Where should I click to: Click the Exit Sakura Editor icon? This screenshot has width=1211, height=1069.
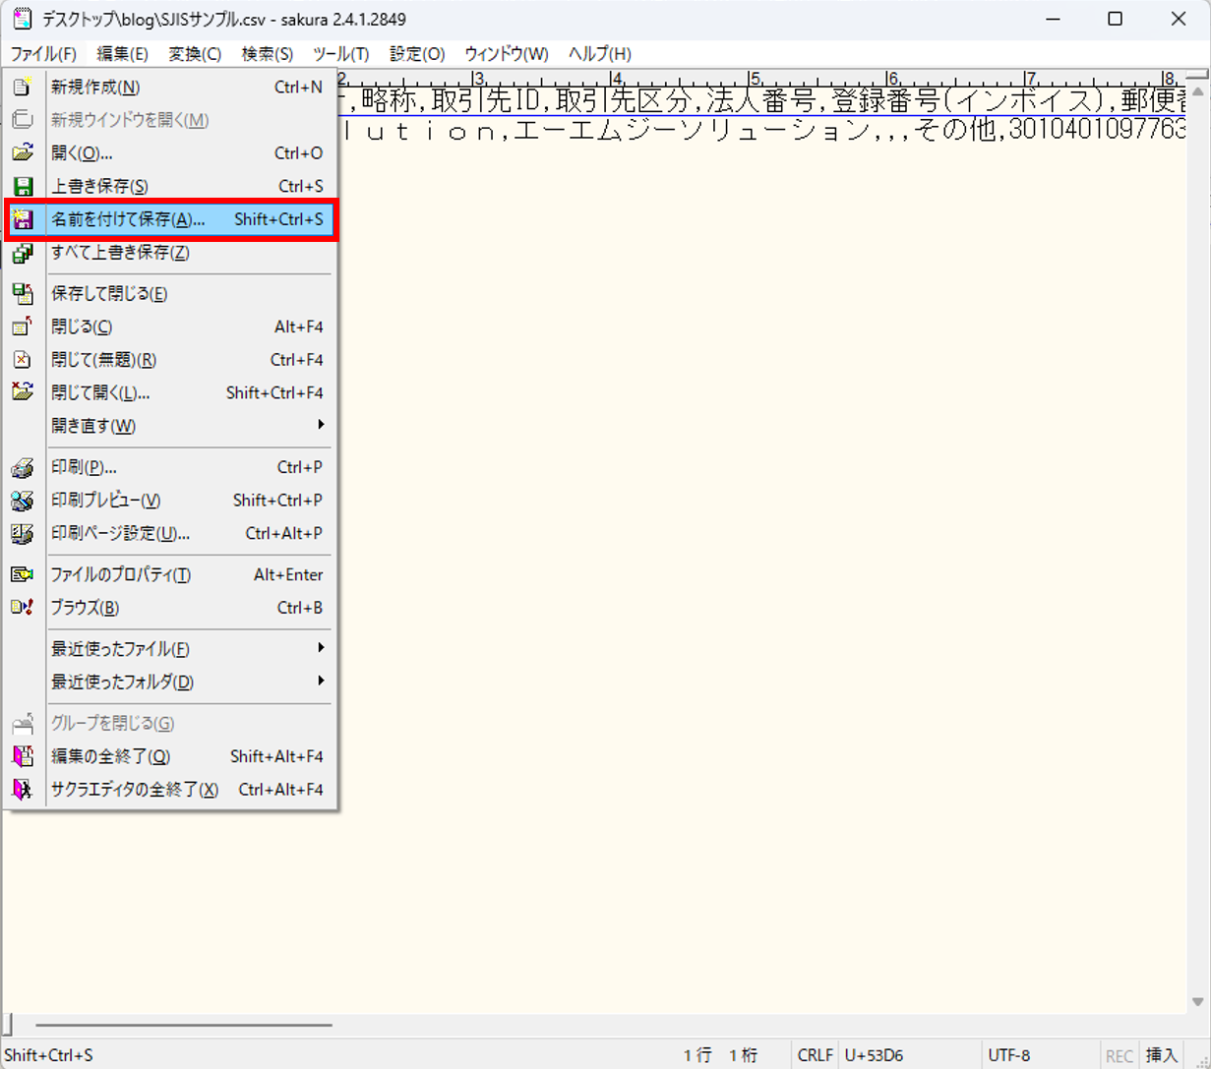[22, 790]
